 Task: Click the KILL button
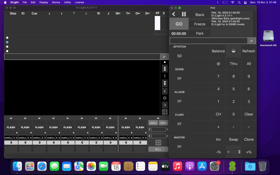click(x=158, y=149)
